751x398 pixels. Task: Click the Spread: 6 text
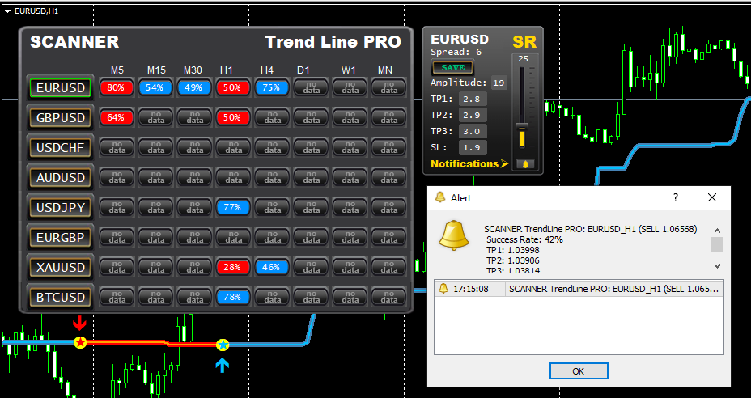point(456,52)
